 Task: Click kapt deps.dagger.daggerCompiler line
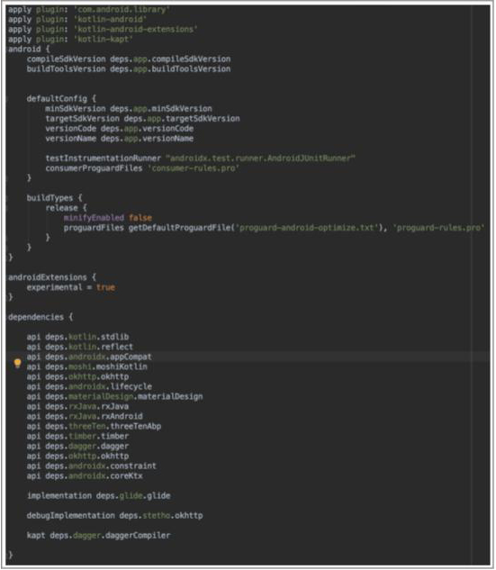click(x=98, y=536)
